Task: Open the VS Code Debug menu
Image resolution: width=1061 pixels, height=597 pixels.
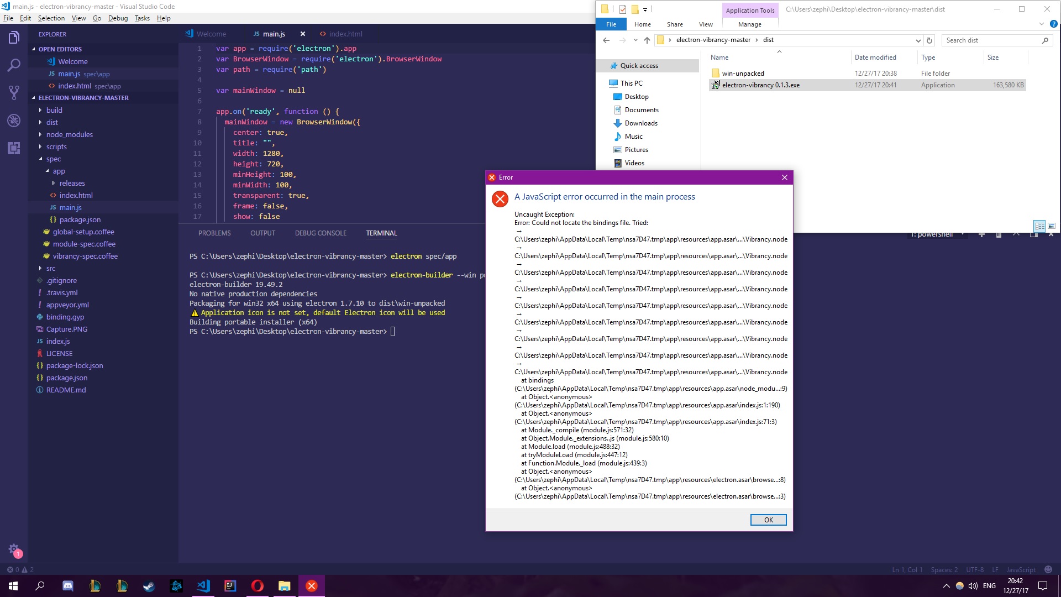Action: click(x=118, y=18)
